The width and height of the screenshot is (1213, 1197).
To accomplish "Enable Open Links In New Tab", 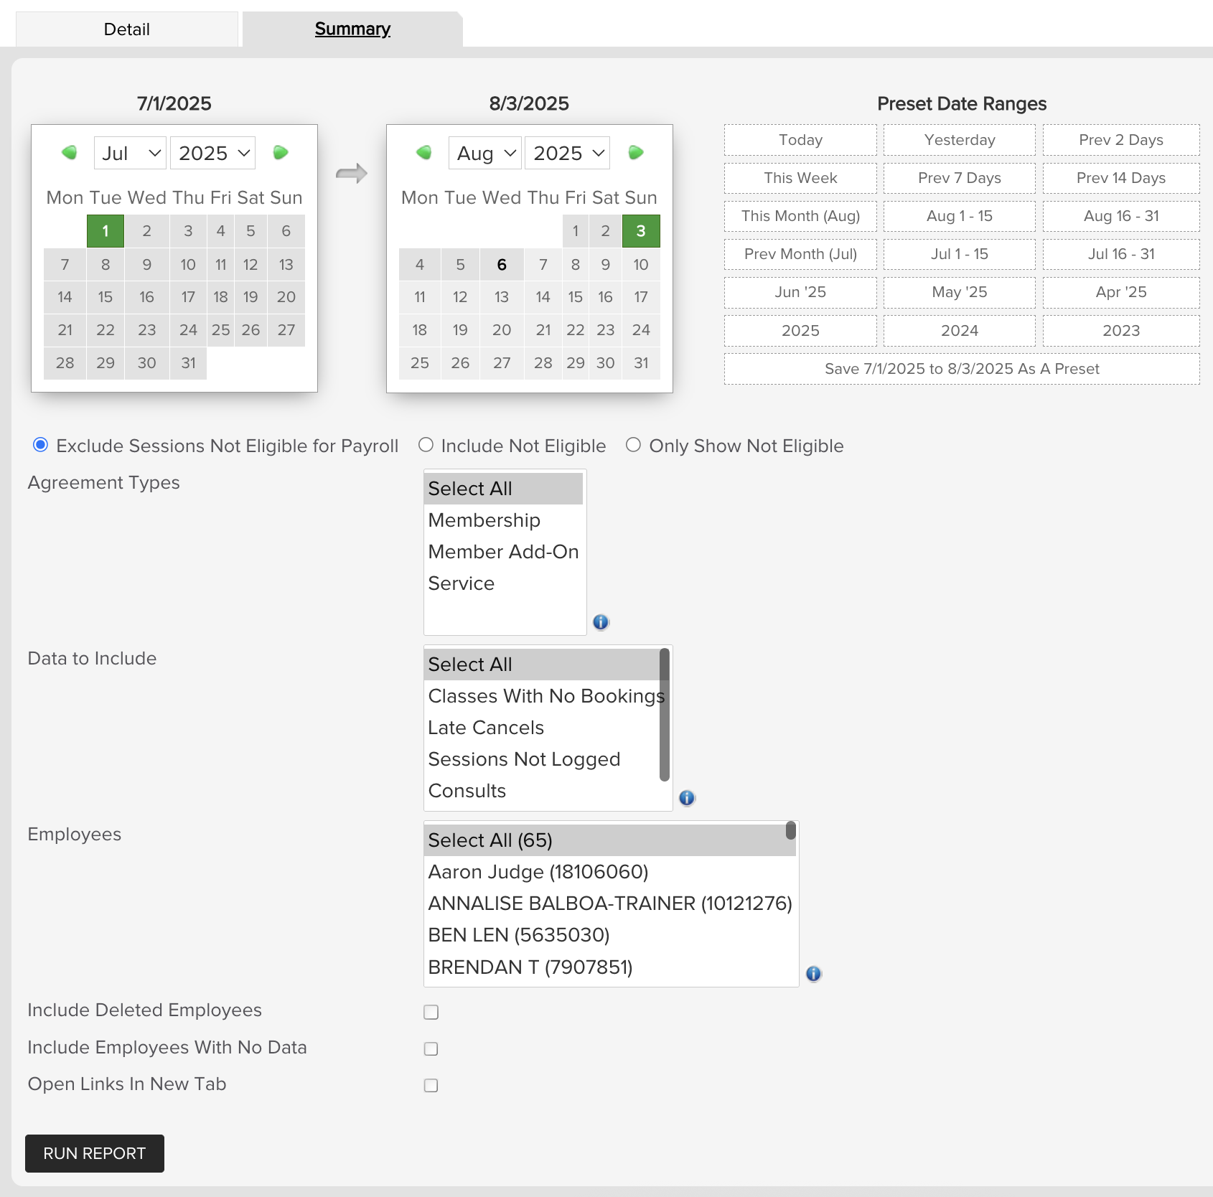I will point(431,1085).
